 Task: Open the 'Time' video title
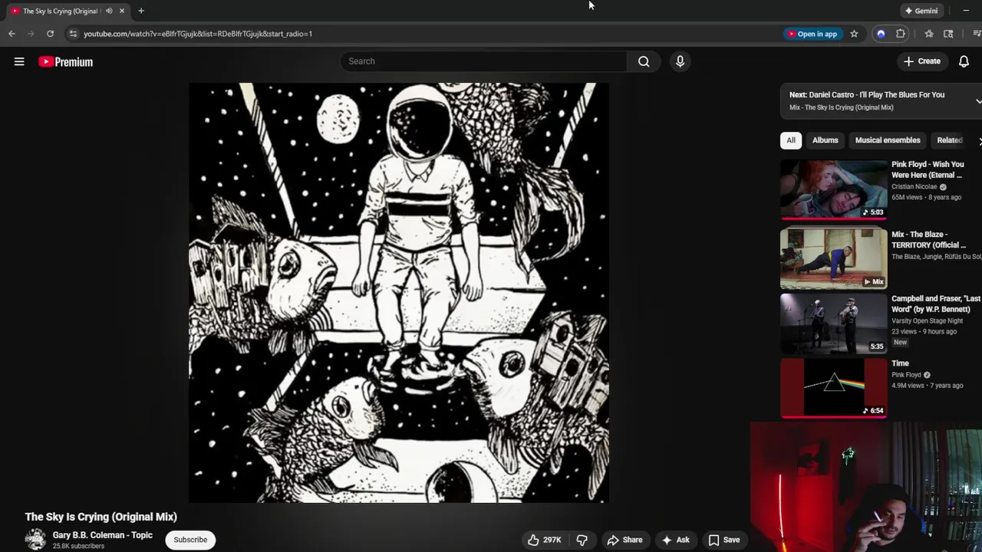click(x=900, y=363)
